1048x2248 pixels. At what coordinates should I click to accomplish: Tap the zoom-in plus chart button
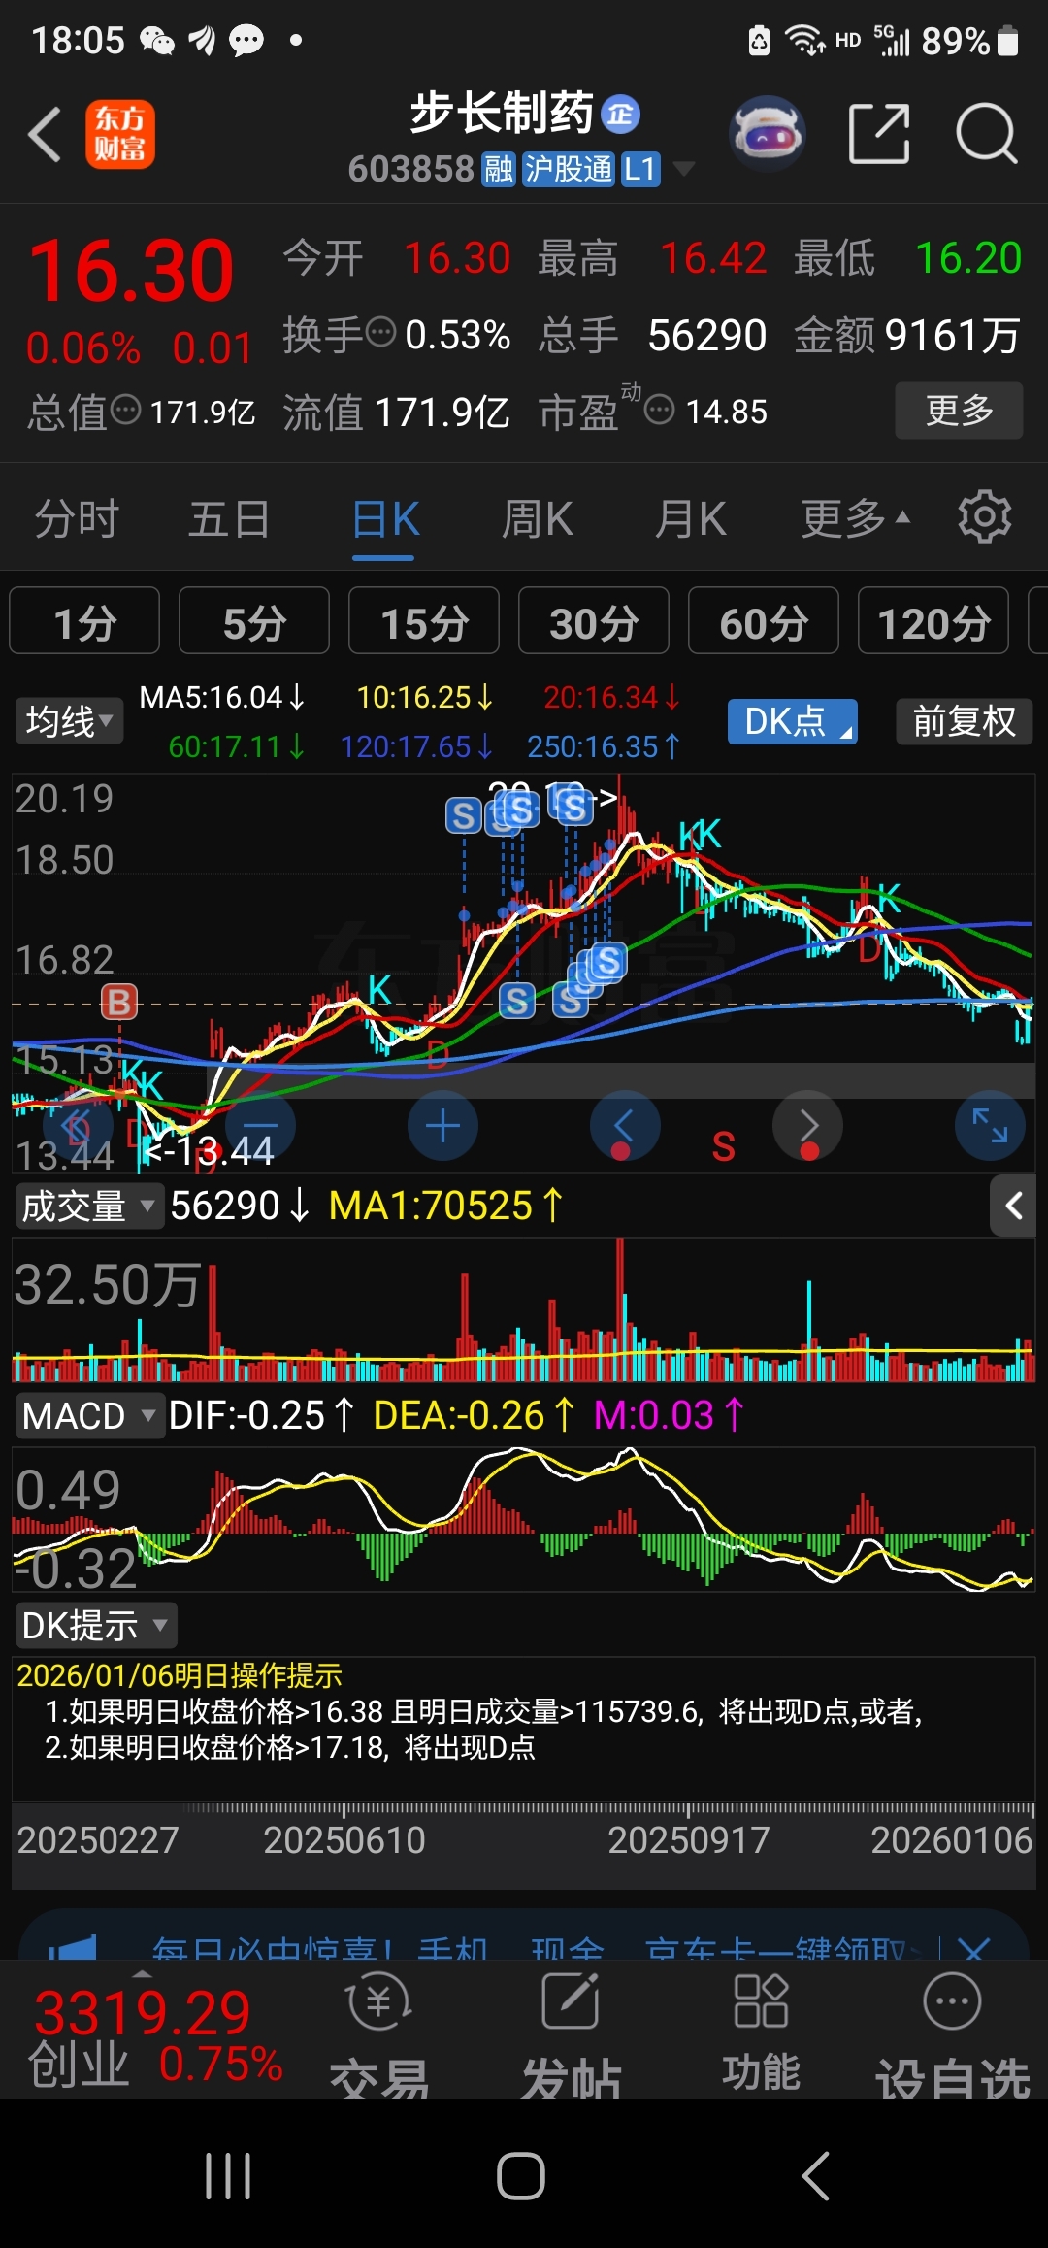coord(442,1126)
